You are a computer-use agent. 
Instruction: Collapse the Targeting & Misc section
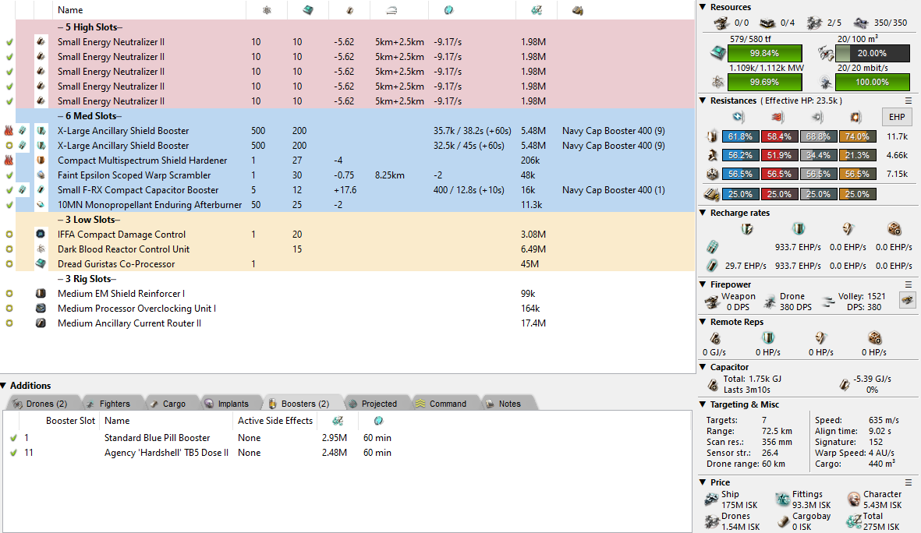pos(703,404)
